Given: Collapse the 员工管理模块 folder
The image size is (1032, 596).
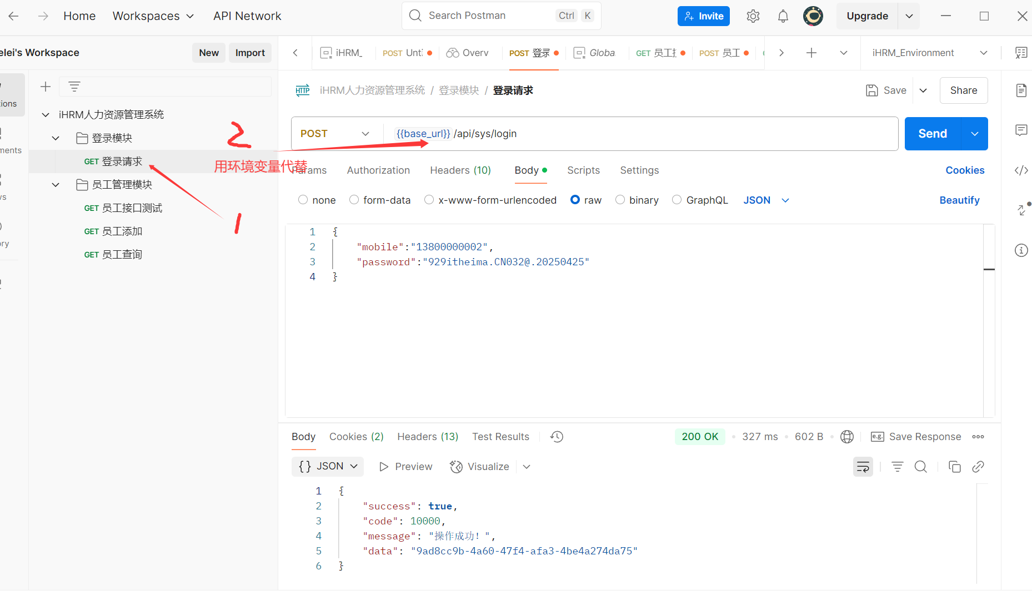Looking at the screenshot, I should coord(56,185).
